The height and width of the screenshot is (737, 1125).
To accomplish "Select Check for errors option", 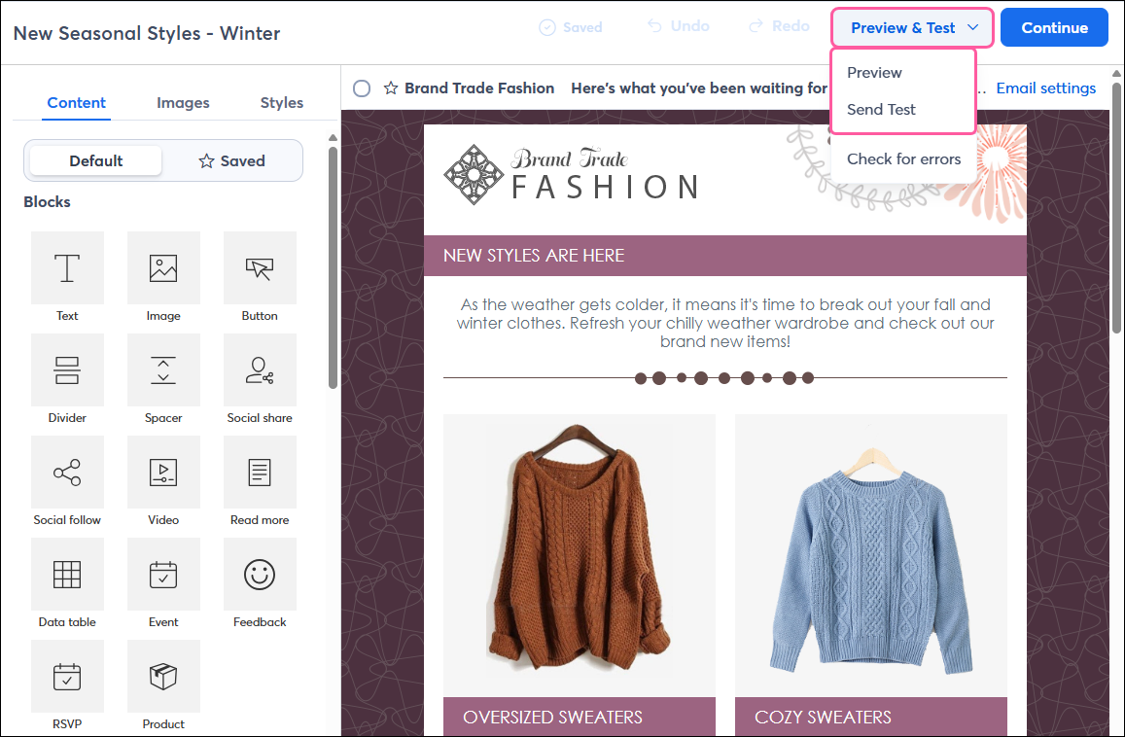I will pyautogui.click(x=902, y=158).
